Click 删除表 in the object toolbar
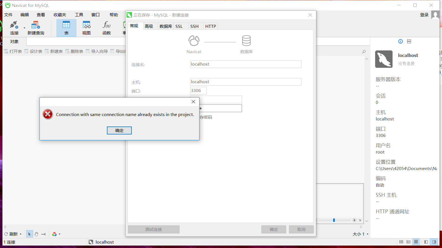The height and width of the screenshot is (248, 442). tap(74, 52)
